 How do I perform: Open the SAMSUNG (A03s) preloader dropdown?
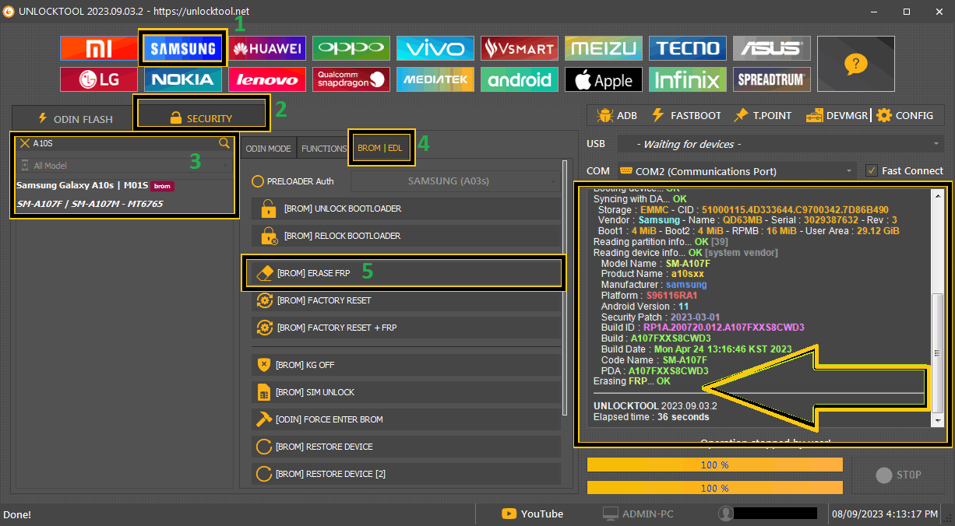click(456, 181)
